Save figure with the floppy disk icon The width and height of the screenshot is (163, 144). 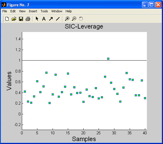[21, 19]
